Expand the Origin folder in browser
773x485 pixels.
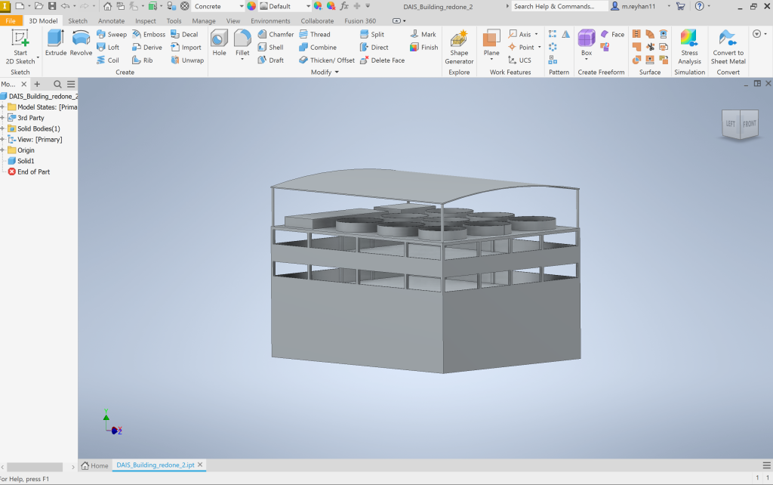click(3, 150)
